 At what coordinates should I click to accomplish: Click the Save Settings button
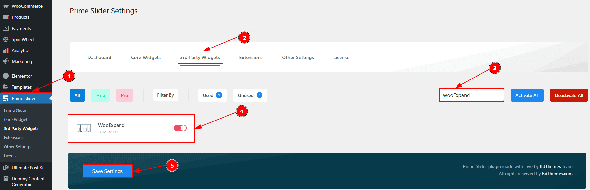click(x=108, y=171)
